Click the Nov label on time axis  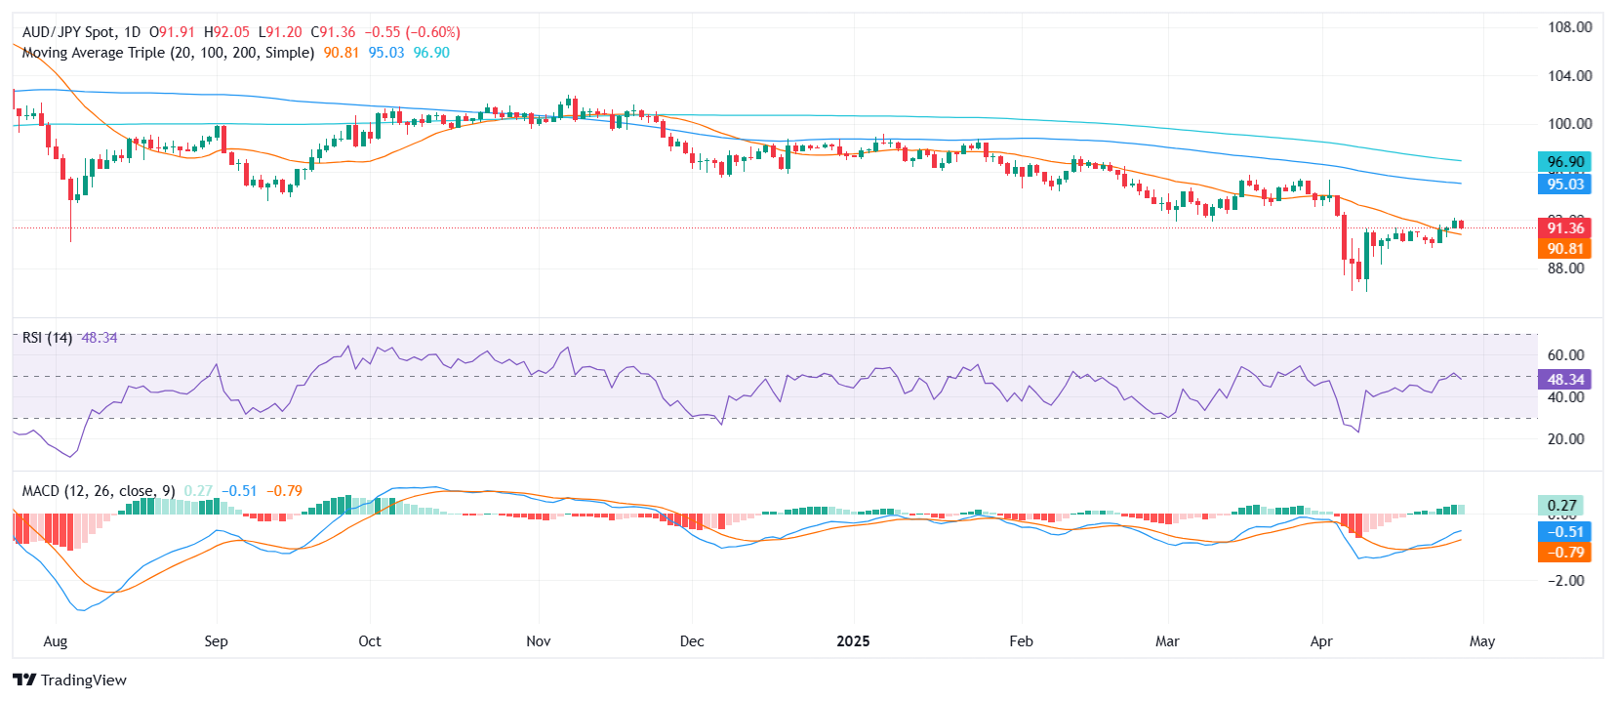point(538,641)
